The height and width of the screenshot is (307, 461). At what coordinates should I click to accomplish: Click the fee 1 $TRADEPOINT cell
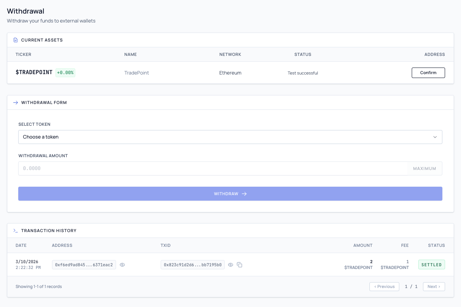tap(395, 265)
